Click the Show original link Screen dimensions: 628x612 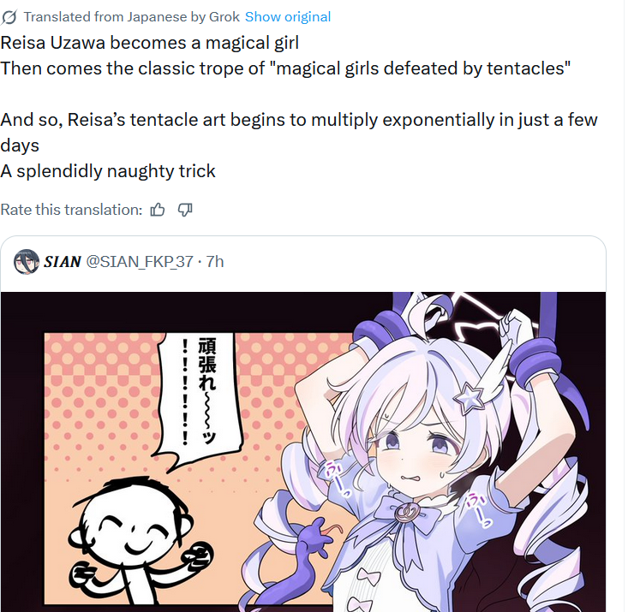[288, 17]
